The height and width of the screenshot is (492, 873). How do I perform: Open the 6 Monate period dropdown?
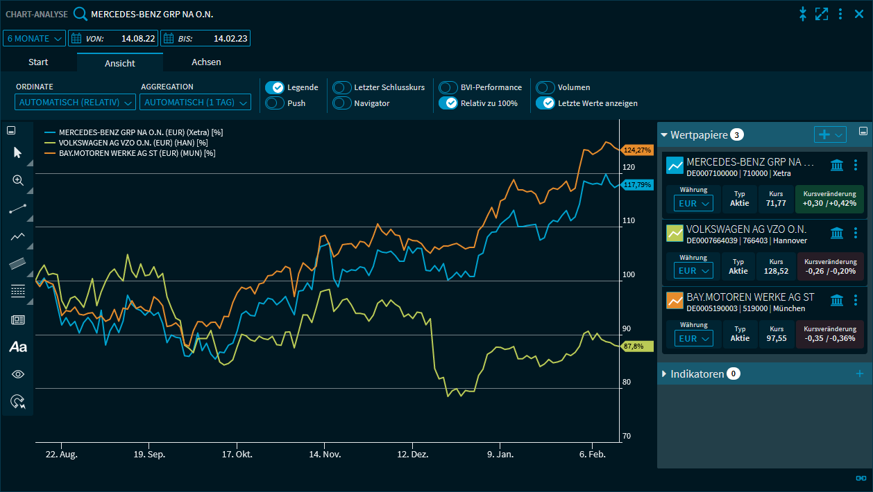[35, 38]
